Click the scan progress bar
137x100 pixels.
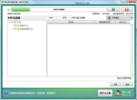(x=59, y=10)
